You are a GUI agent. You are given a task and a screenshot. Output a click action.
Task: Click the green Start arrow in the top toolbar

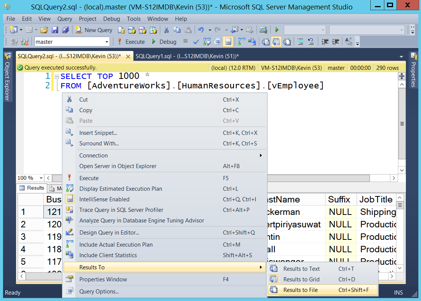(277, 30)
